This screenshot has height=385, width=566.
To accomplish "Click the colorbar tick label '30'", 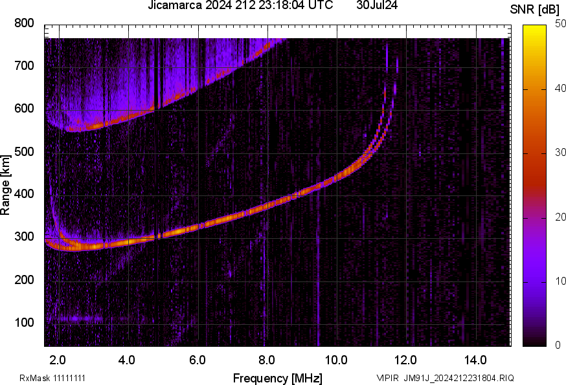I will [560, 152].
